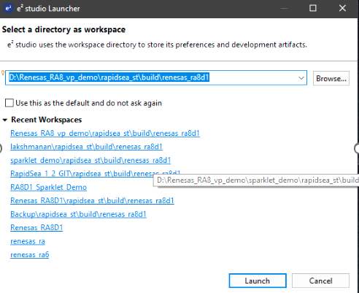Click the Launch button
Image resolution: width=359 pixels, height=293 pixels.
(258, 281)
